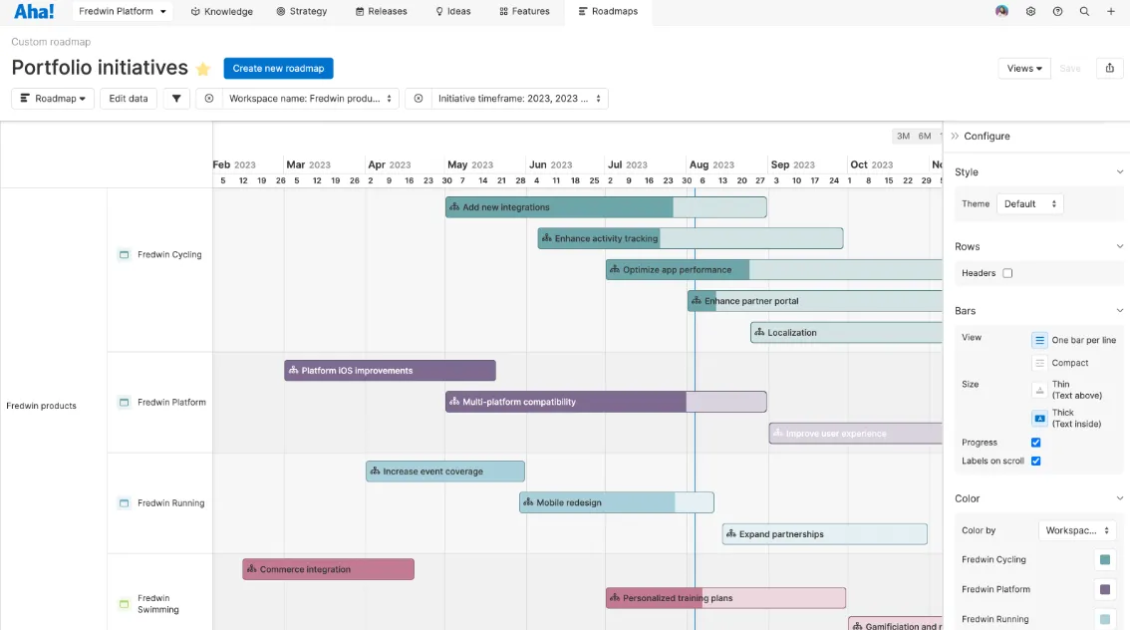
Task: Collapse the Style section
Action: [x=1119, y=172]
